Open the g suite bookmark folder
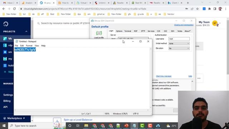The image size is (229, 129). pyautogui.click(x=139, y=14)
